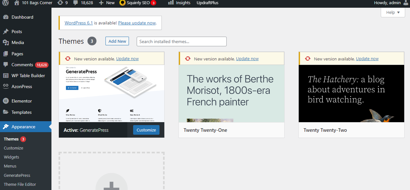Screen dimensions: 410x190
Task: Click the Twenty Twenty-Two theme name
Action: 325,130
